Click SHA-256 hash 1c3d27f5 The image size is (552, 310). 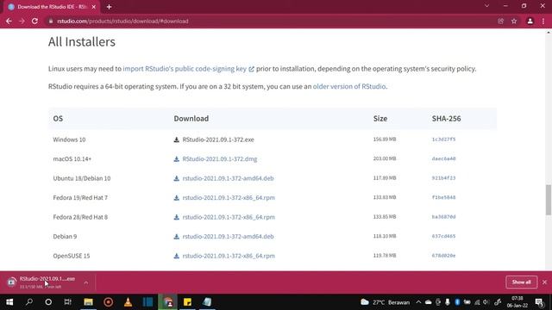[443, 139]
